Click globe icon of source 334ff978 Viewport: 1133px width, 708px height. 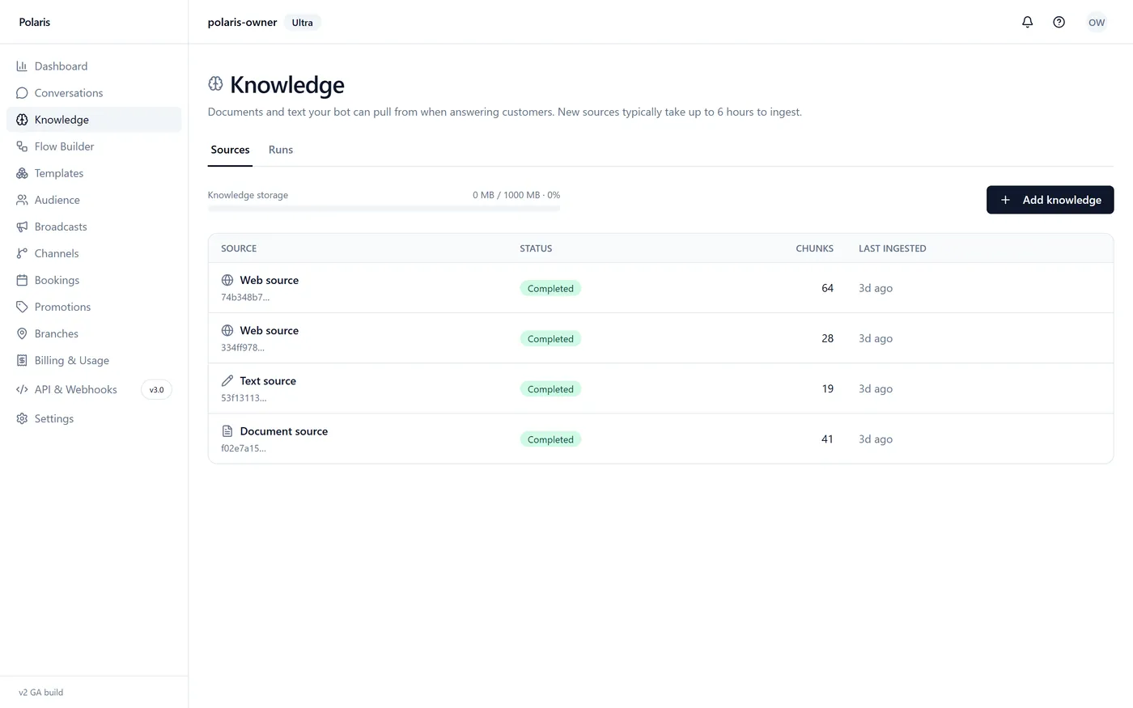point(227,330)
